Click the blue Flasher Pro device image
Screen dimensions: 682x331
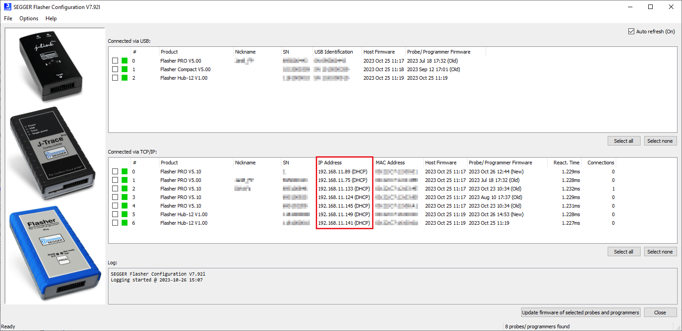click(x=54, y=255)
